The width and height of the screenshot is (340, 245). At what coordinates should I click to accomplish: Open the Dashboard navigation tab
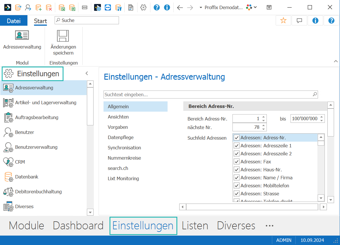tap(78, 226)
